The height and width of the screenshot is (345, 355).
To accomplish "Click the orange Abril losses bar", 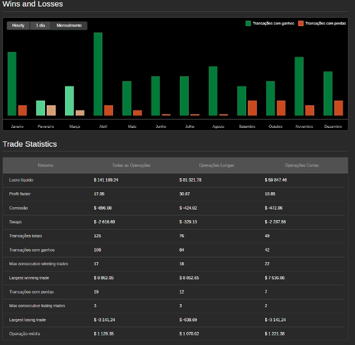I will [108, 111].
